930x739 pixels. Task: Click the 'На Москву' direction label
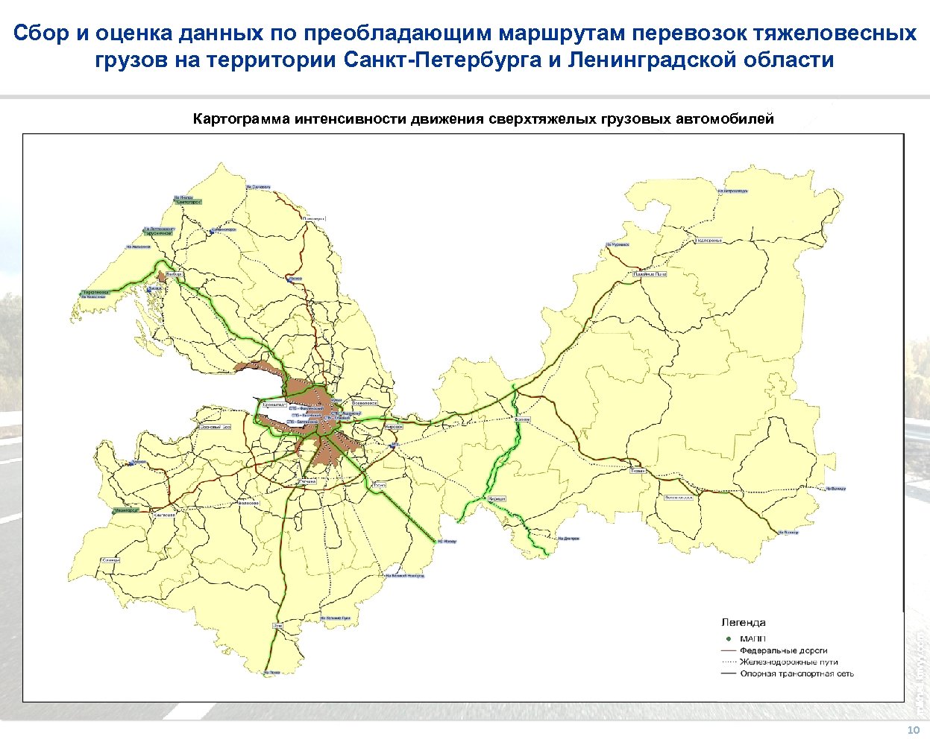coord(446,542)
